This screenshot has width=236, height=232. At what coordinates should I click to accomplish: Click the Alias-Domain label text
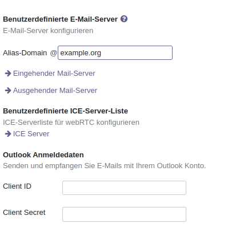pos(25,52)
